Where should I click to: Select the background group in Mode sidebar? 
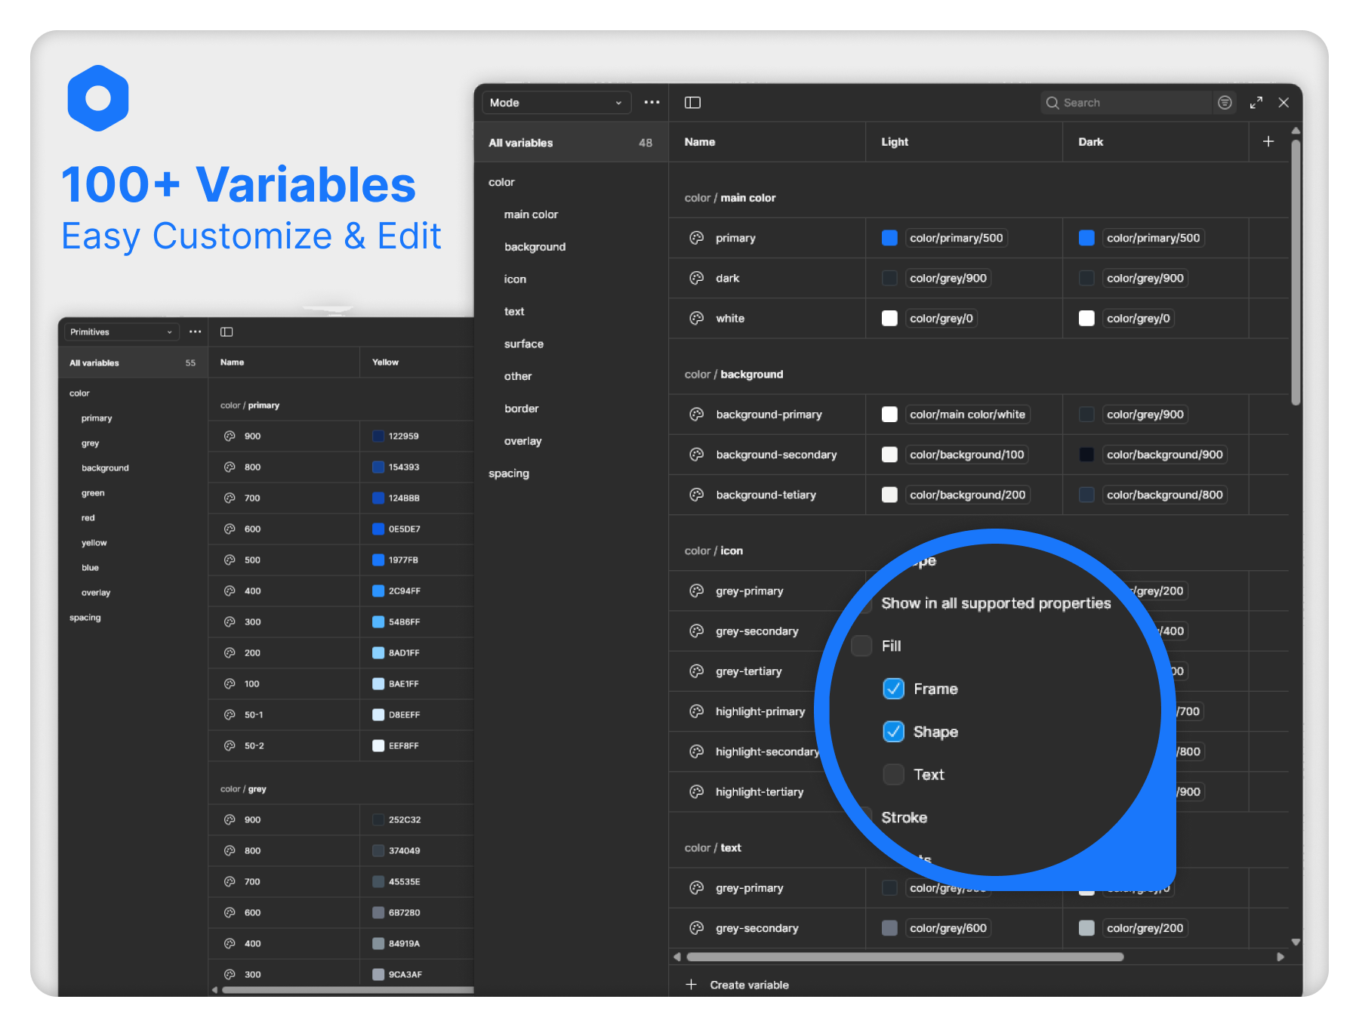click(x=535, y=247)
